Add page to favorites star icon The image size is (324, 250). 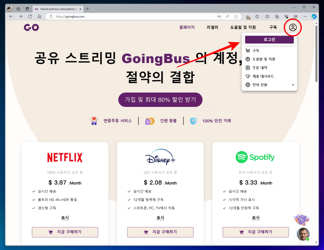236,16
